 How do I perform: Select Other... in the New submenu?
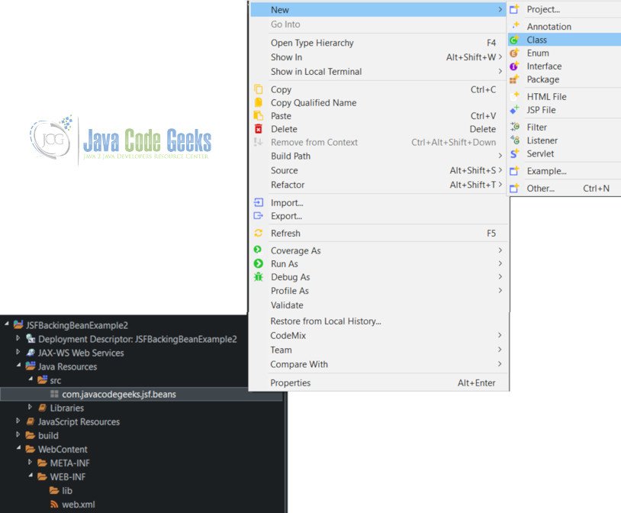pyautogui.click(x=540, y=188)
